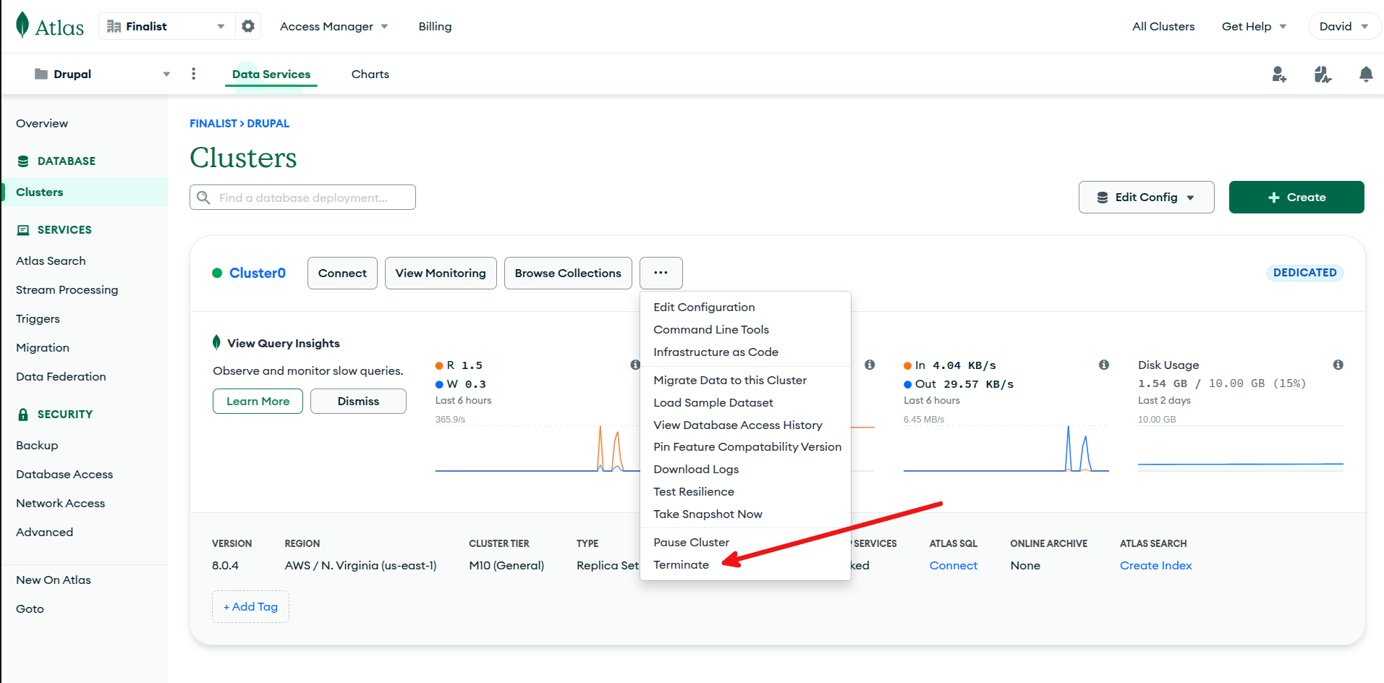Open the project options kebab menu

point(193,74)
